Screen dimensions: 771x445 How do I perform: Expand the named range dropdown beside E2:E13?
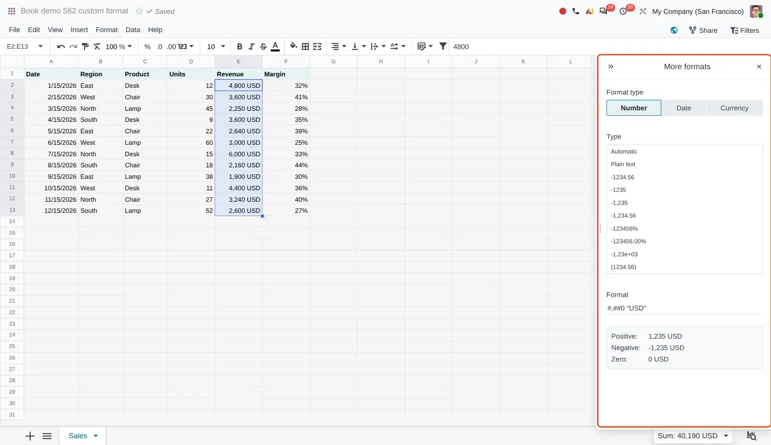coord(40,46)
